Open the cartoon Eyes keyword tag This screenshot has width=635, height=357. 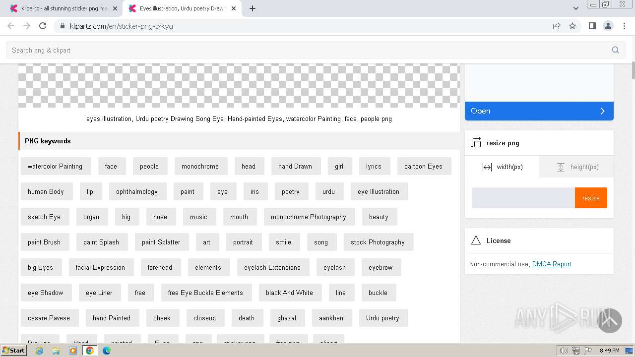(x=423, y=166)
